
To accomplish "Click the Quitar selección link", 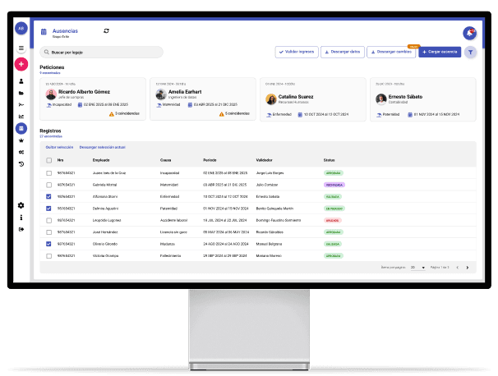I will [x=59, y=146].
